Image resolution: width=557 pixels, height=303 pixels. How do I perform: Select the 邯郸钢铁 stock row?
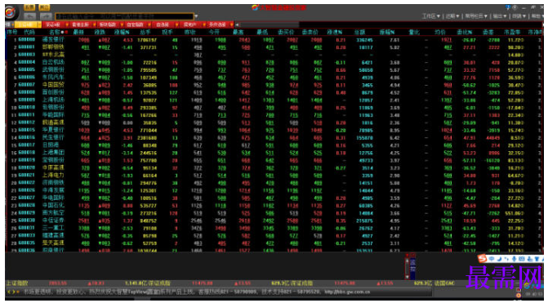coord(274,47)
